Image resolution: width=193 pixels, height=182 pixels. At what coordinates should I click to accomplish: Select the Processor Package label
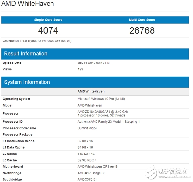pos(17,134)
